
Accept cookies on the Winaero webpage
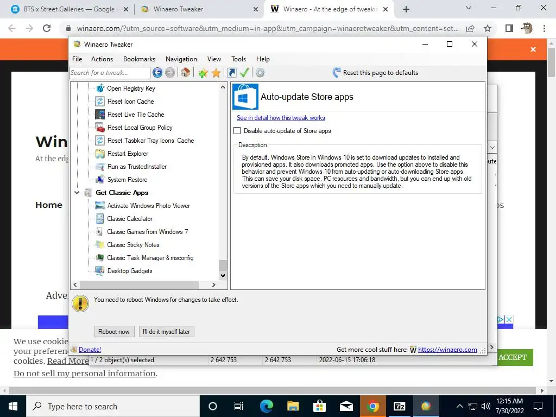pyautogui.click(x=513, y=357)
